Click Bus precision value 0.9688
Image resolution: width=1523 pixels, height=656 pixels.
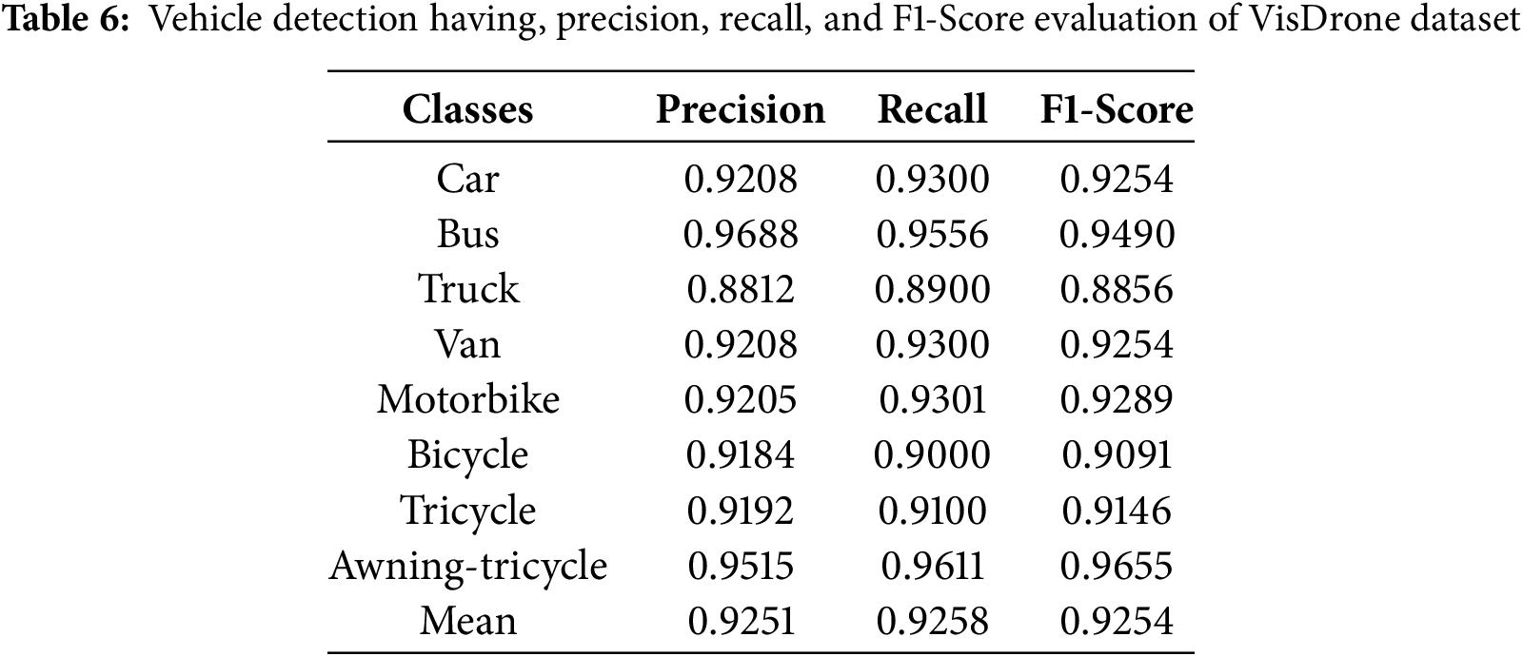click(740, 234)
